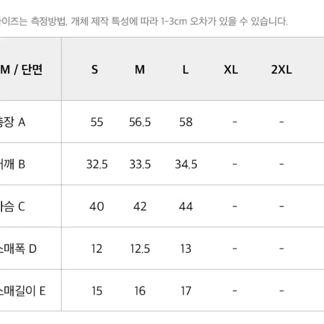Click the L size column header
The height and width of the screenshot is (324, 324).
[186, 70]
